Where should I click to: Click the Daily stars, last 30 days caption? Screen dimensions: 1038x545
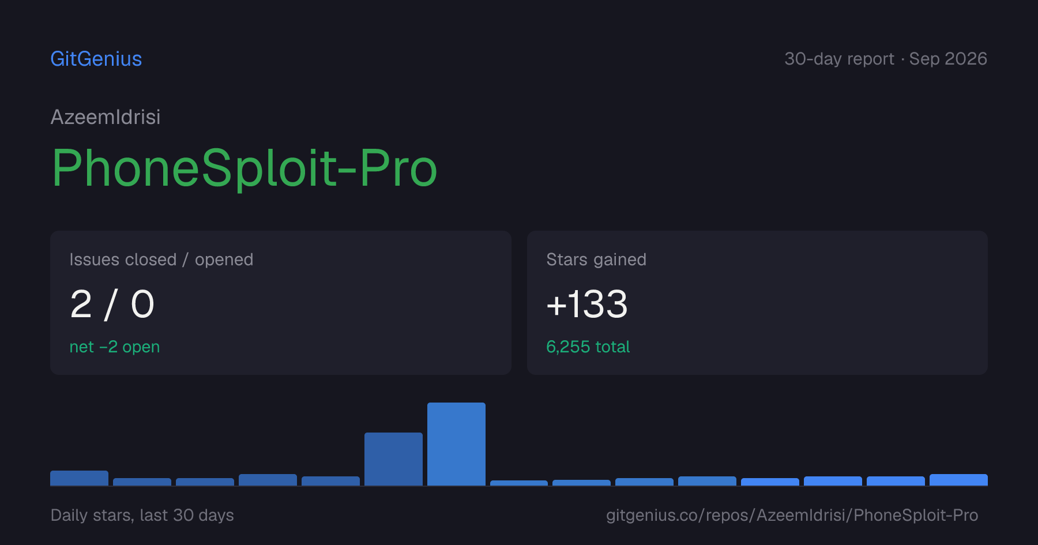click(x=142, y=515)
